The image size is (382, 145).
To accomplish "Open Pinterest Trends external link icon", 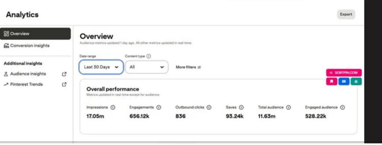I will coord(64,84).
